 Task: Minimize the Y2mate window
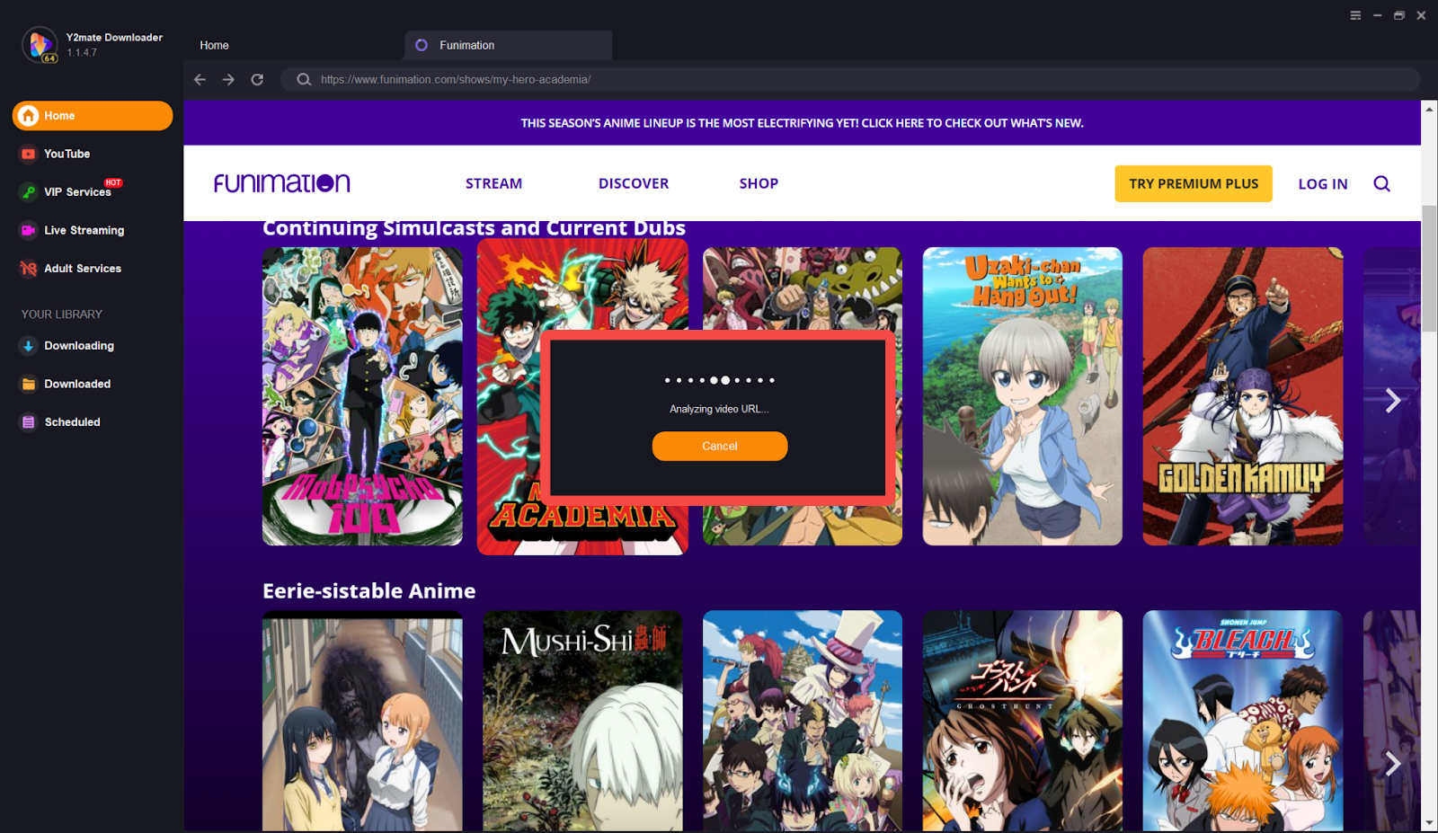click(x=1377, y=15)
